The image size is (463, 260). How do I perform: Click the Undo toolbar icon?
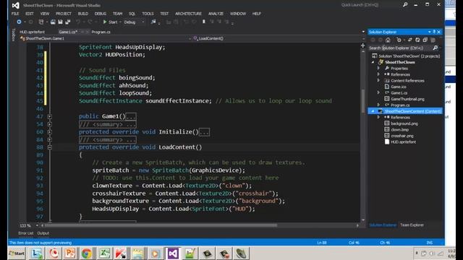pyautogui.click(x=78, y=22)
